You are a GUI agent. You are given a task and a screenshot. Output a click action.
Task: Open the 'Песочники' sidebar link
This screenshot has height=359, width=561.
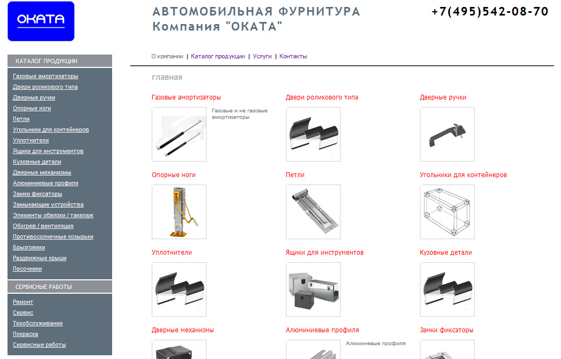coord(27,269)
